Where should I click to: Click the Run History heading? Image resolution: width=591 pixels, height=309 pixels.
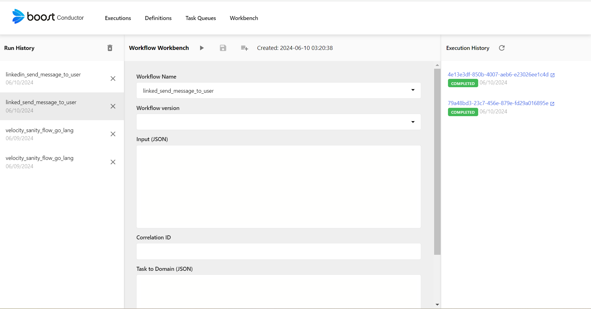pos(19,48)
